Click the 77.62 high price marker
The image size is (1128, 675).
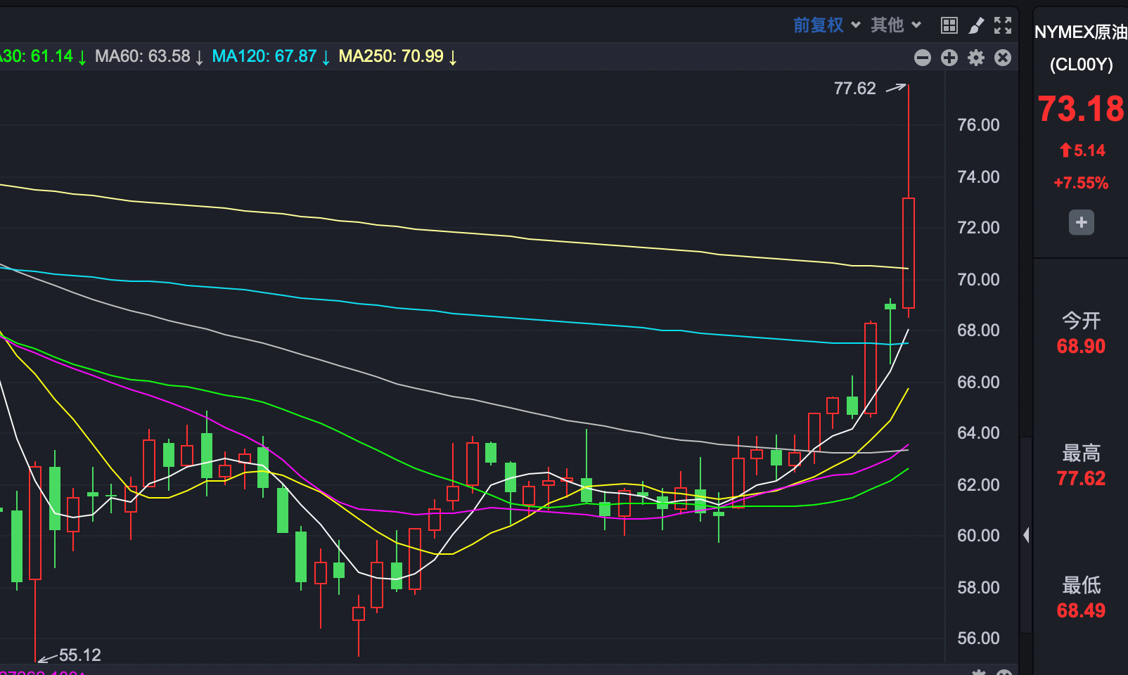(855, 89)
